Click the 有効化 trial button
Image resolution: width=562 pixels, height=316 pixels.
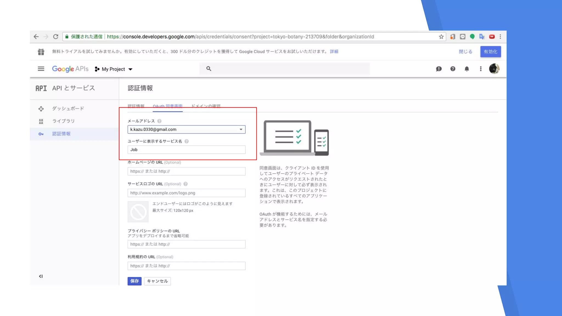[x=490, y=52]
